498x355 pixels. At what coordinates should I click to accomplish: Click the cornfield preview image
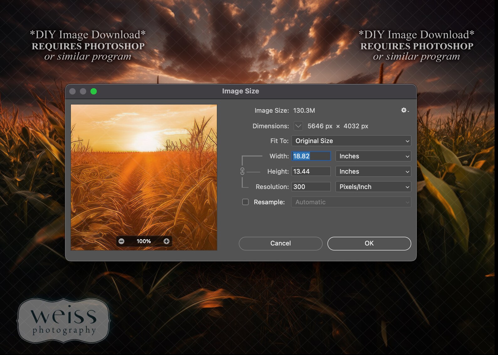(144, 177)
